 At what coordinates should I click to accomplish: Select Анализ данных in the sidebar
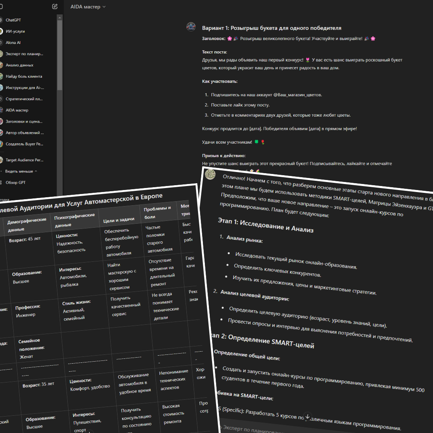(19, 65)
